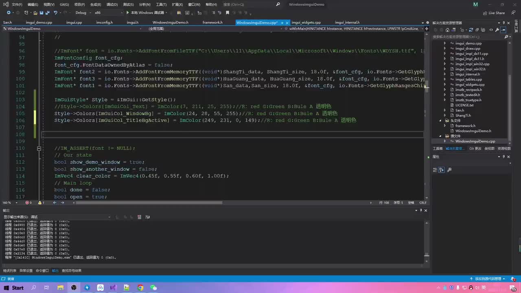
Task: Open the Debug configuration dropdown
Action: (x=83, y=13)
